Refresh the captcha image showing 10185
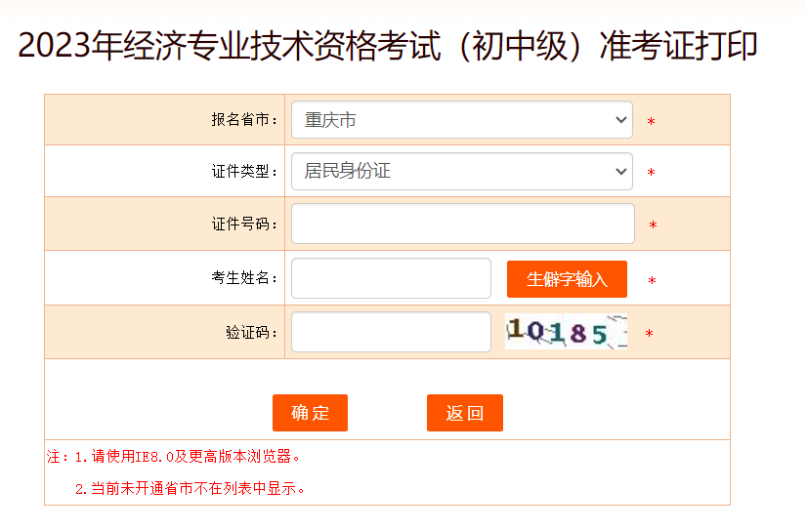806x531 pixels. tap(566, 332)
